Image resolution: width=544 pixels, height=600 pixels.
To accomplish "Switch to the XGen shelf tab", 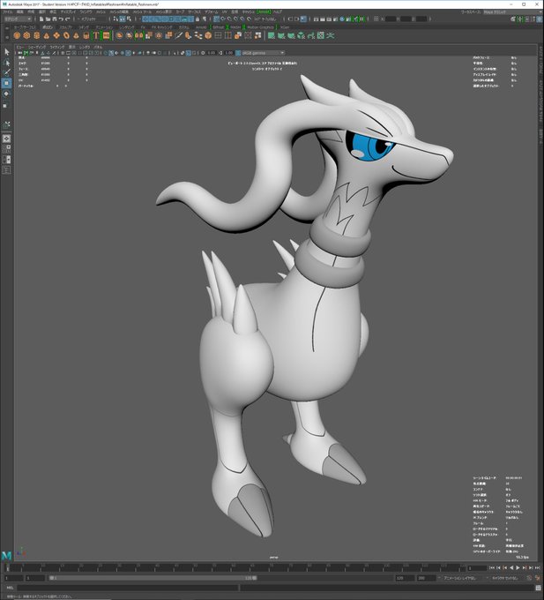I will pyautogui.click(x=285, y=27).
